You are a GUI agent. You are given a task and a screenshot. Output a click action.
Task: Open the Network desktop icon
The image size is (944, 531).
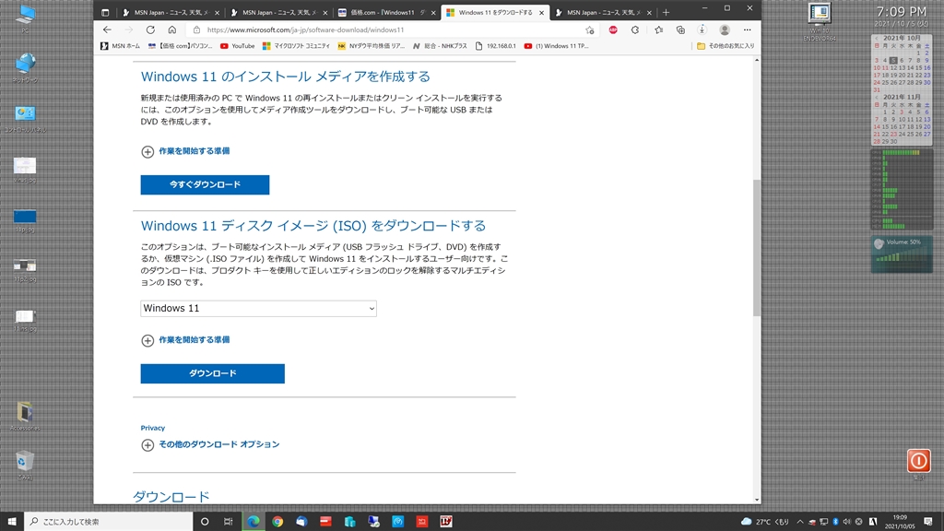tap(25, 67)
